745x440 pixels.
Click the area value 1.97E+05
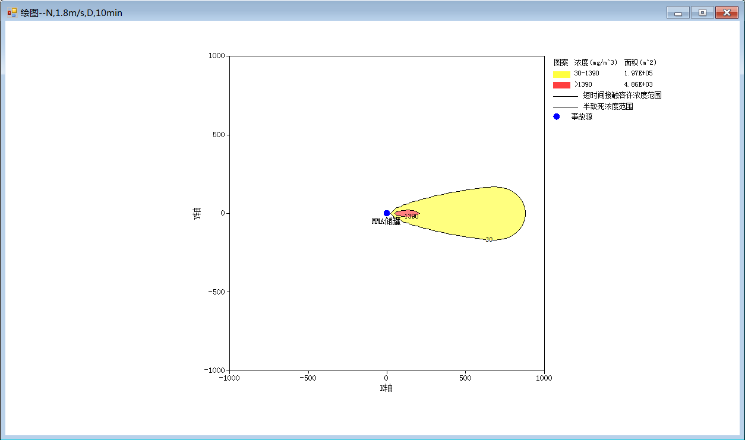pos(639,74)
